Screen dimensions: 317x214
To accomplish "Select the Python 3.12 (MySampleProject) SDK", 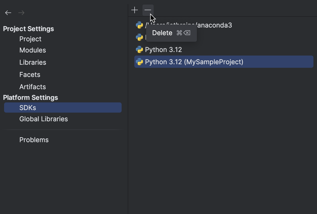I will [x=194, y=62].
